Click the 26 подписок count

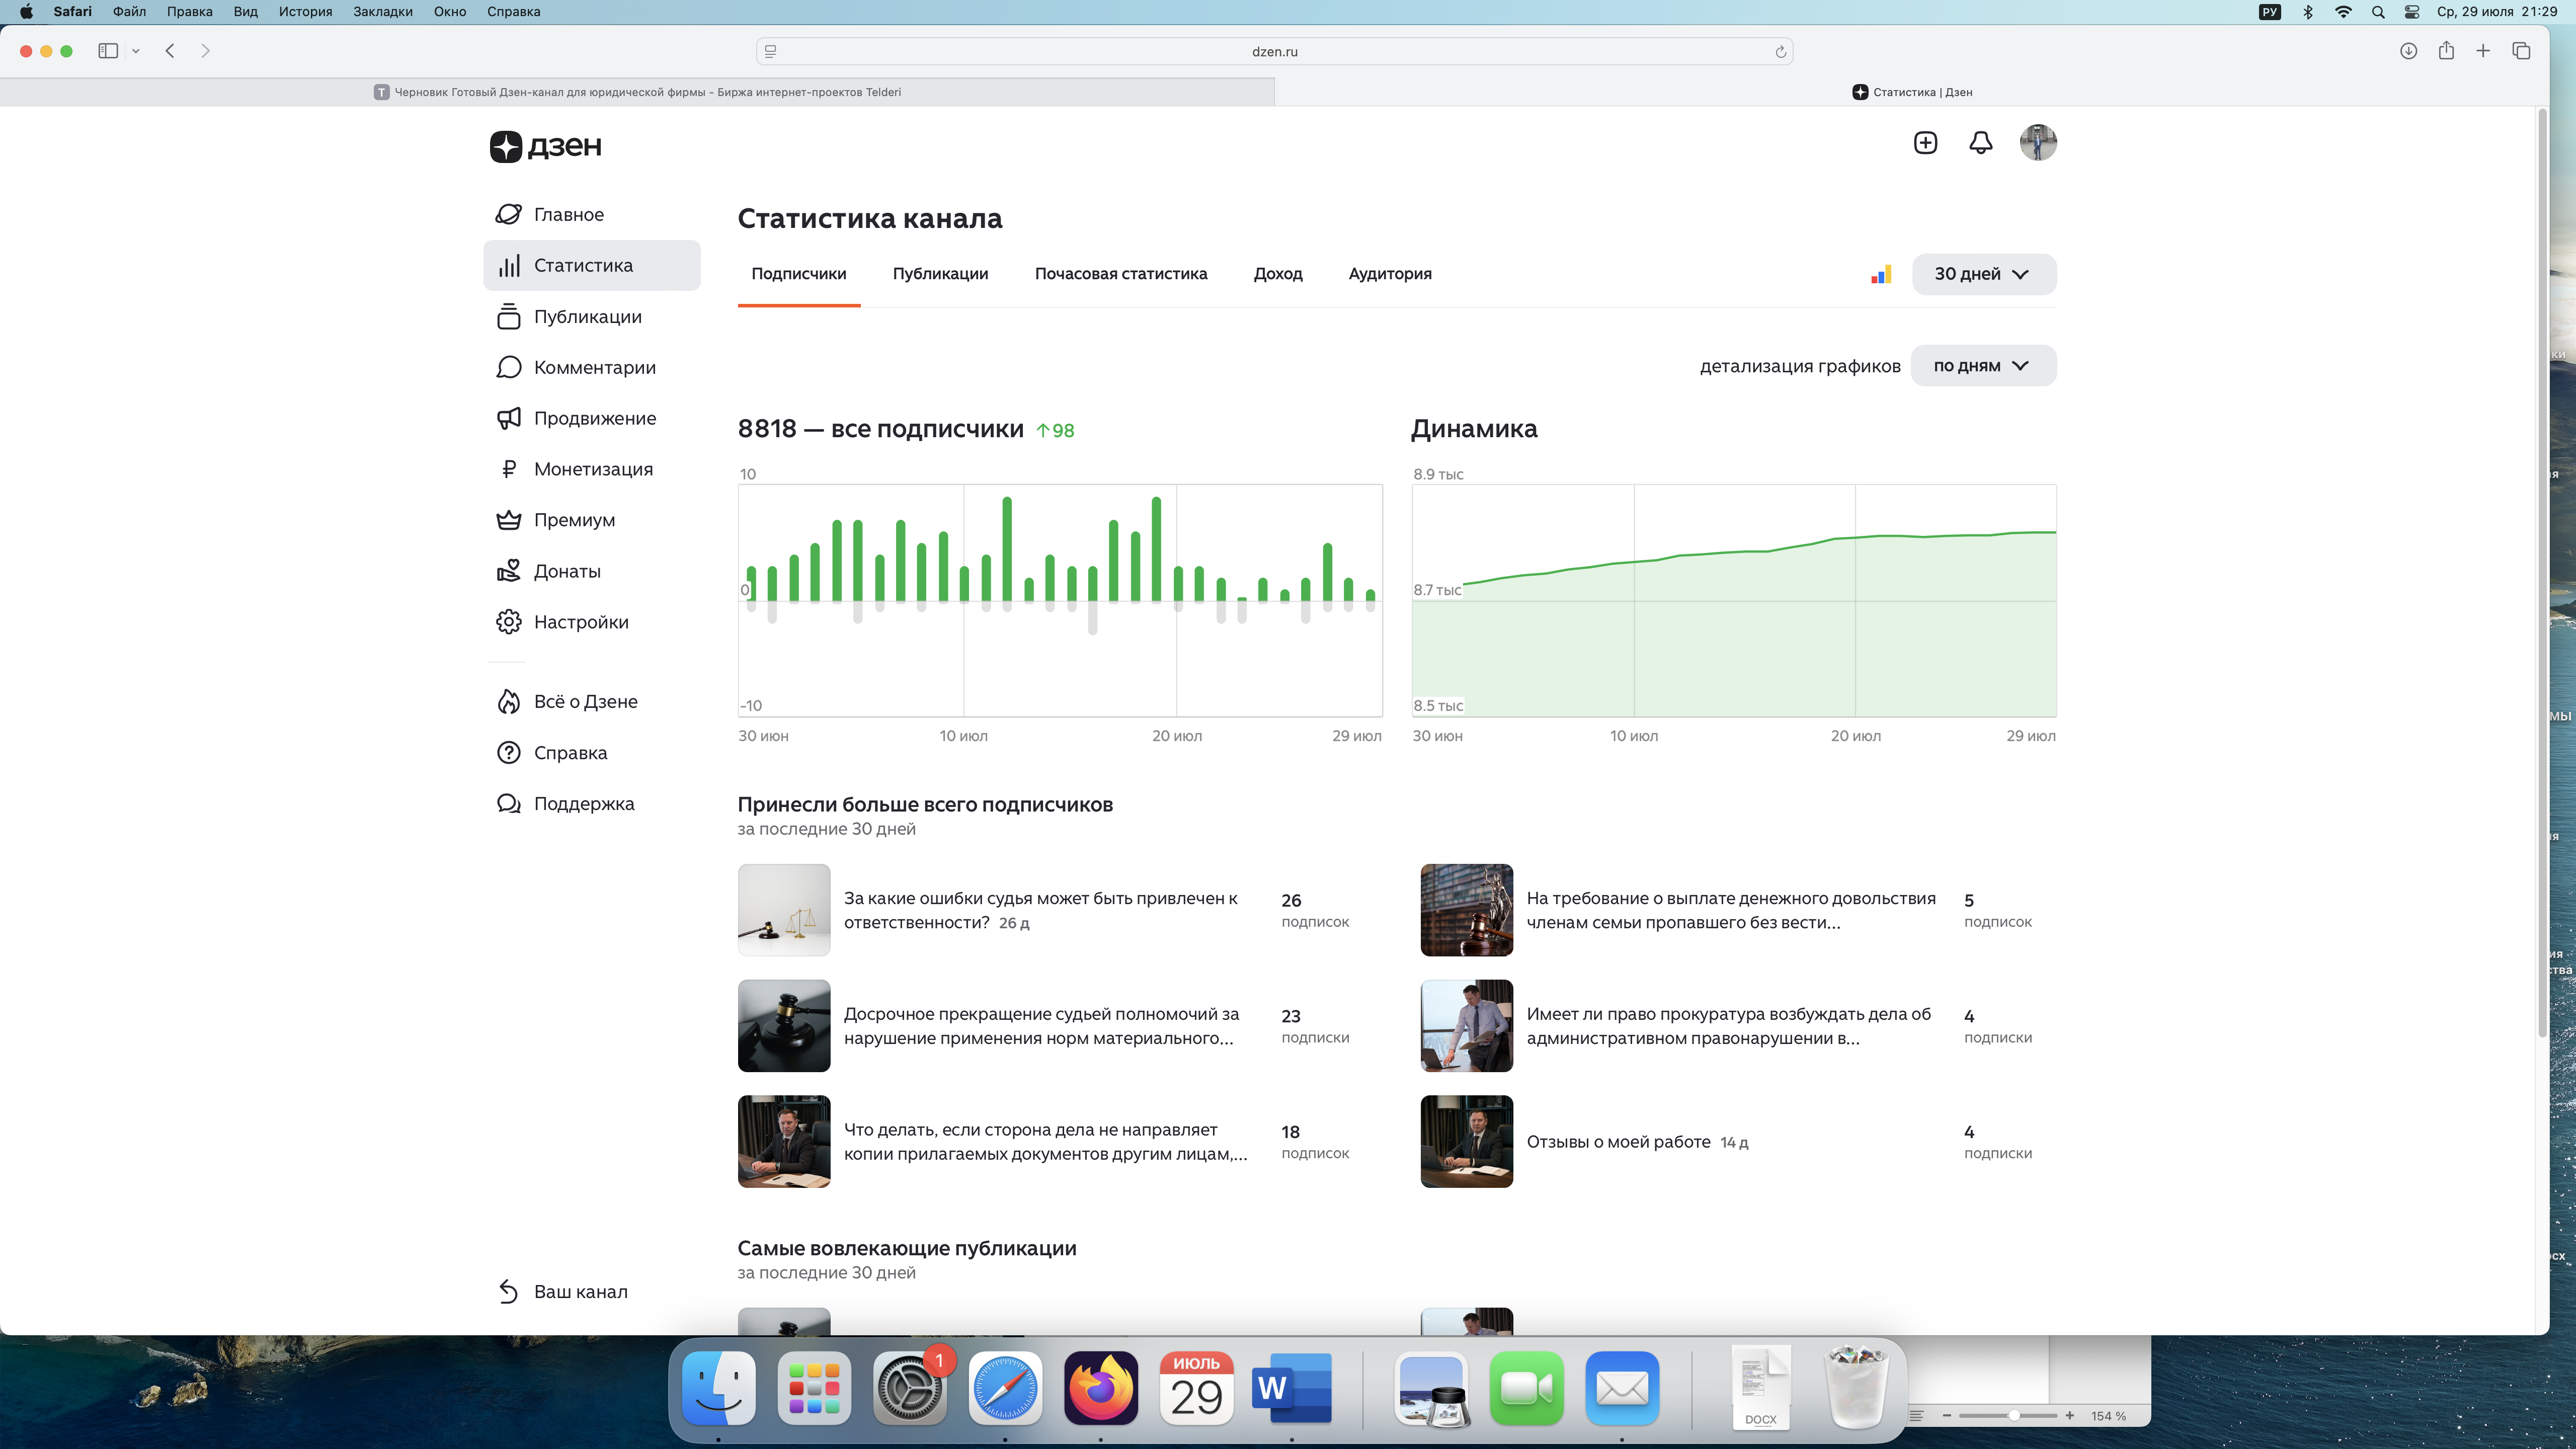click(1315, 910)
